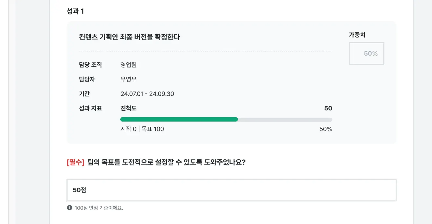Screen dimensions: 432x224
Task: Click the progress value 50 above the bar
Action: 328,108
